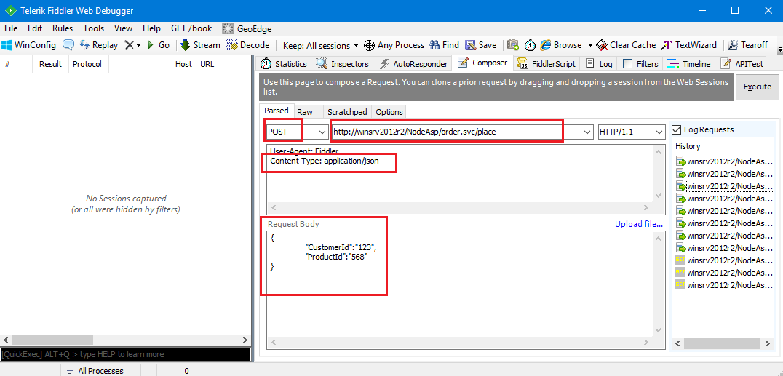Viewport: 783px width, 376px height.
Task: Open the Help menu
Action: [152, 28]
